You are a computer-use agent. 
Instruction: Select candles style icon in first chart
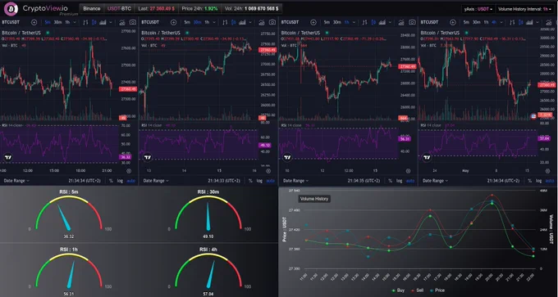[x=94, y=22]
